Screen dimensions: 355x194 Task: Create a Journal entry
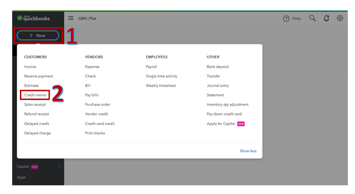[x=217, y=85]
